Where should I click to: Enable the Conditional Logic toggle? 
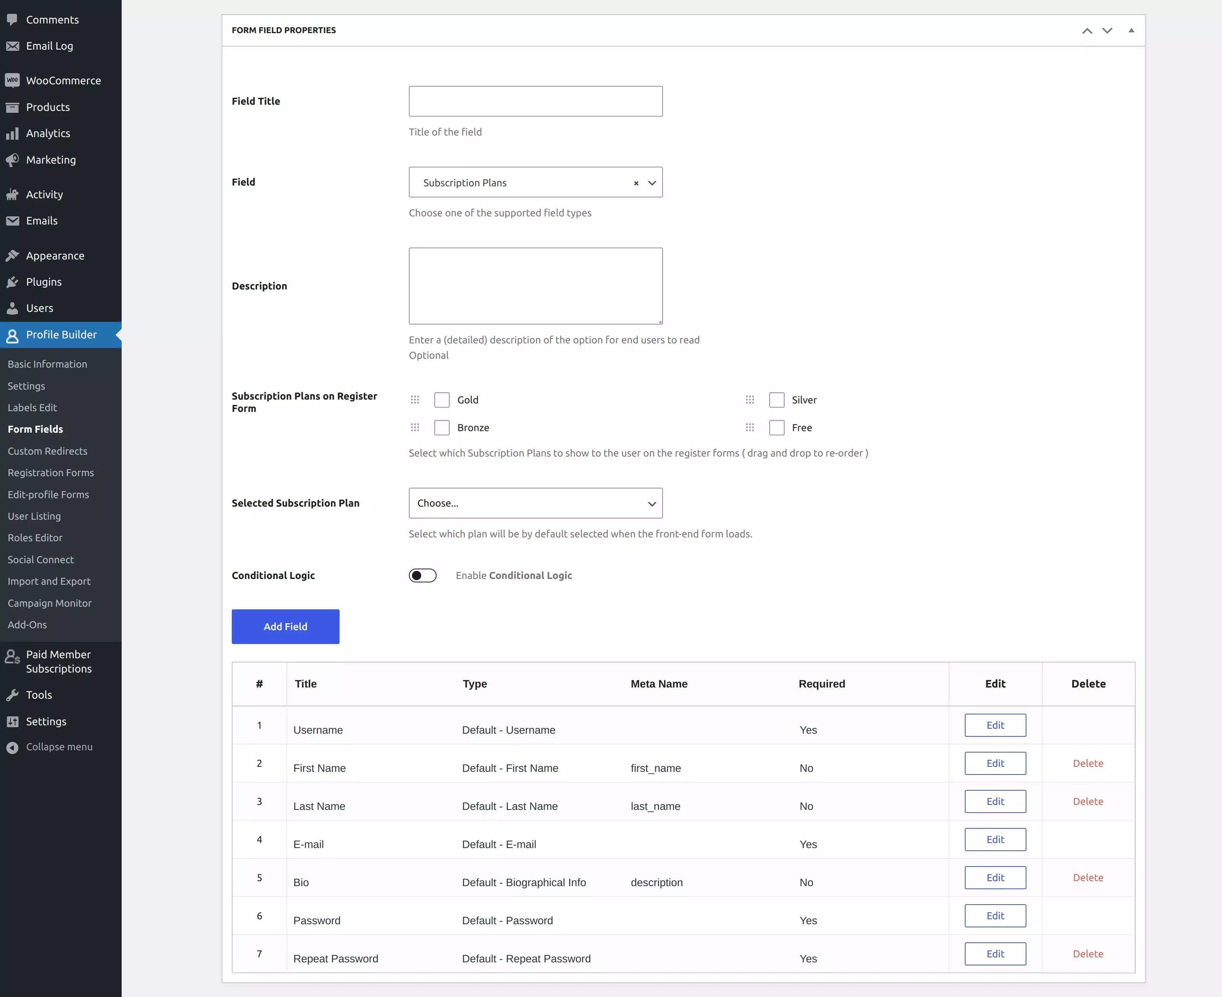[x=423, y=575]
